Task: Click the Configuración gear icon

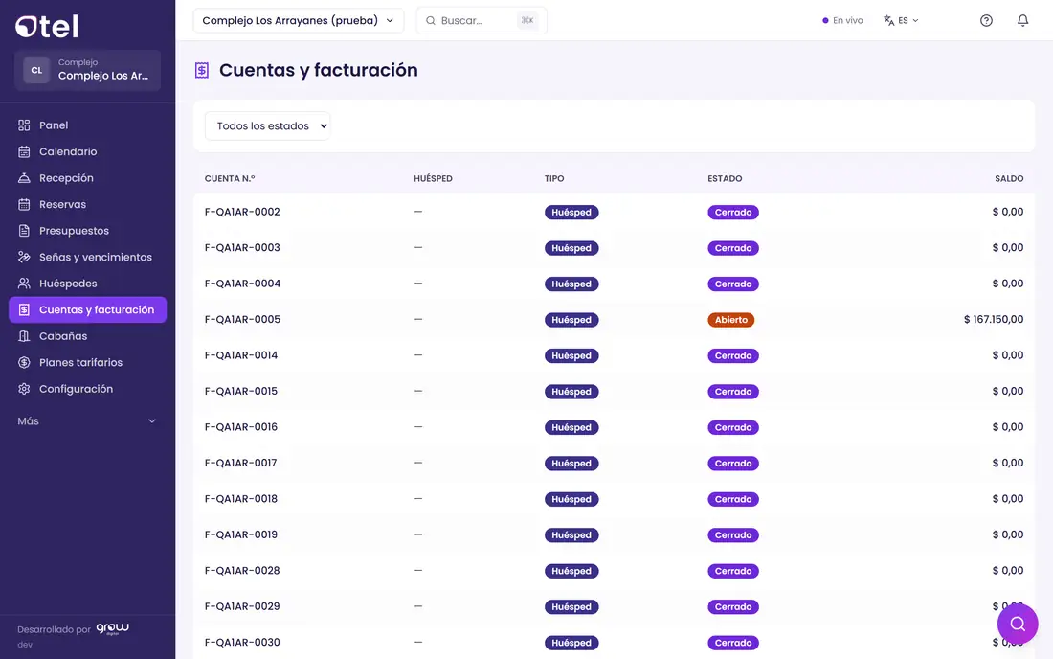Action: (x=24, y=389)
